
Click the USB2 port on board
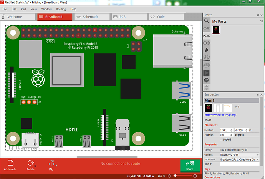click(182, 123)
